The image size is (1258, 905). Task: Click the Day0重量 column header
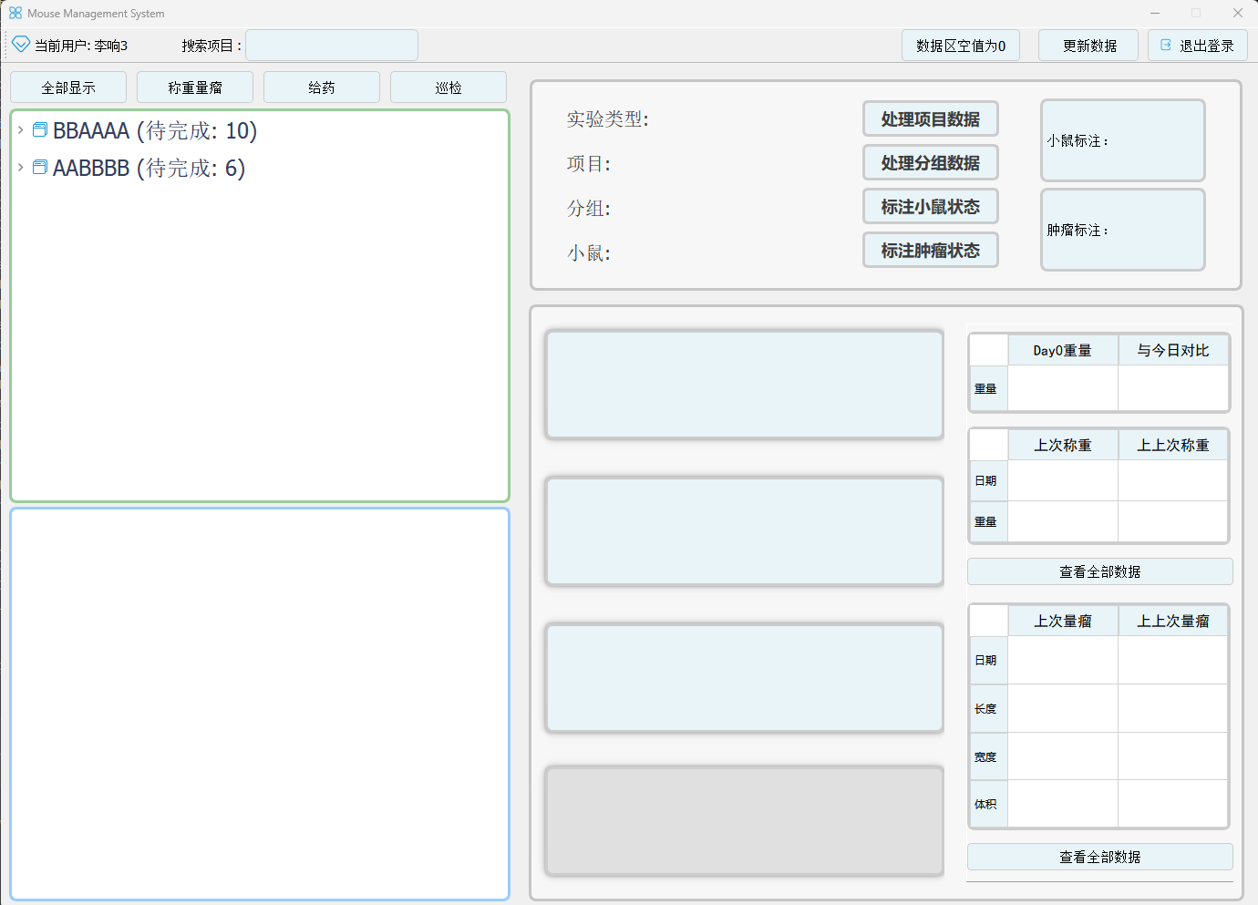pos(1063,350)
